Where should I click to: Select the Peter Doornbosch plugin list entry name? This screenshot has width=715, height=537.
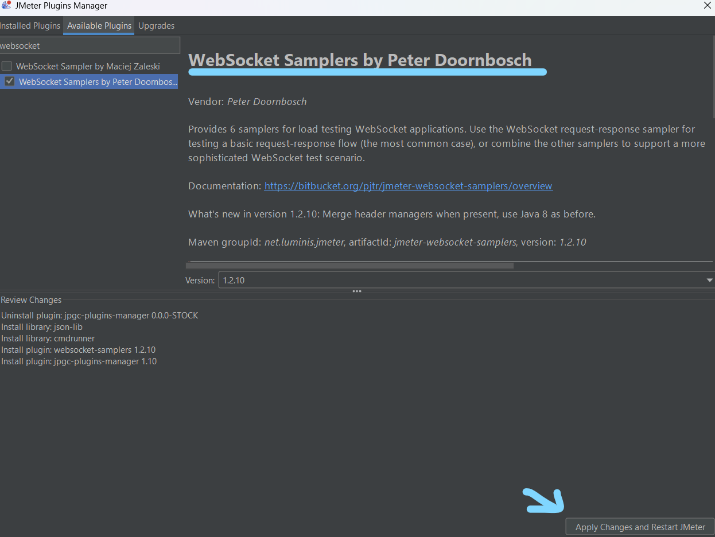98,82
